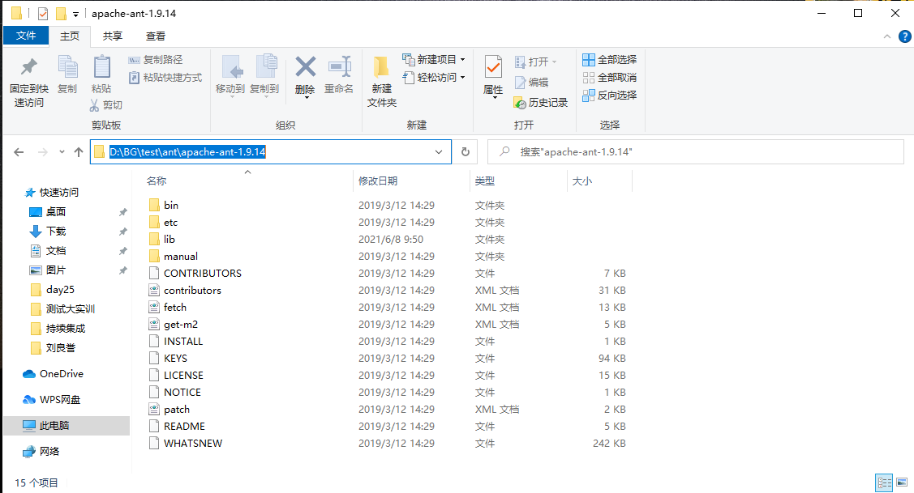
Task: Sort by Name (名称) column
Action: 157,181
